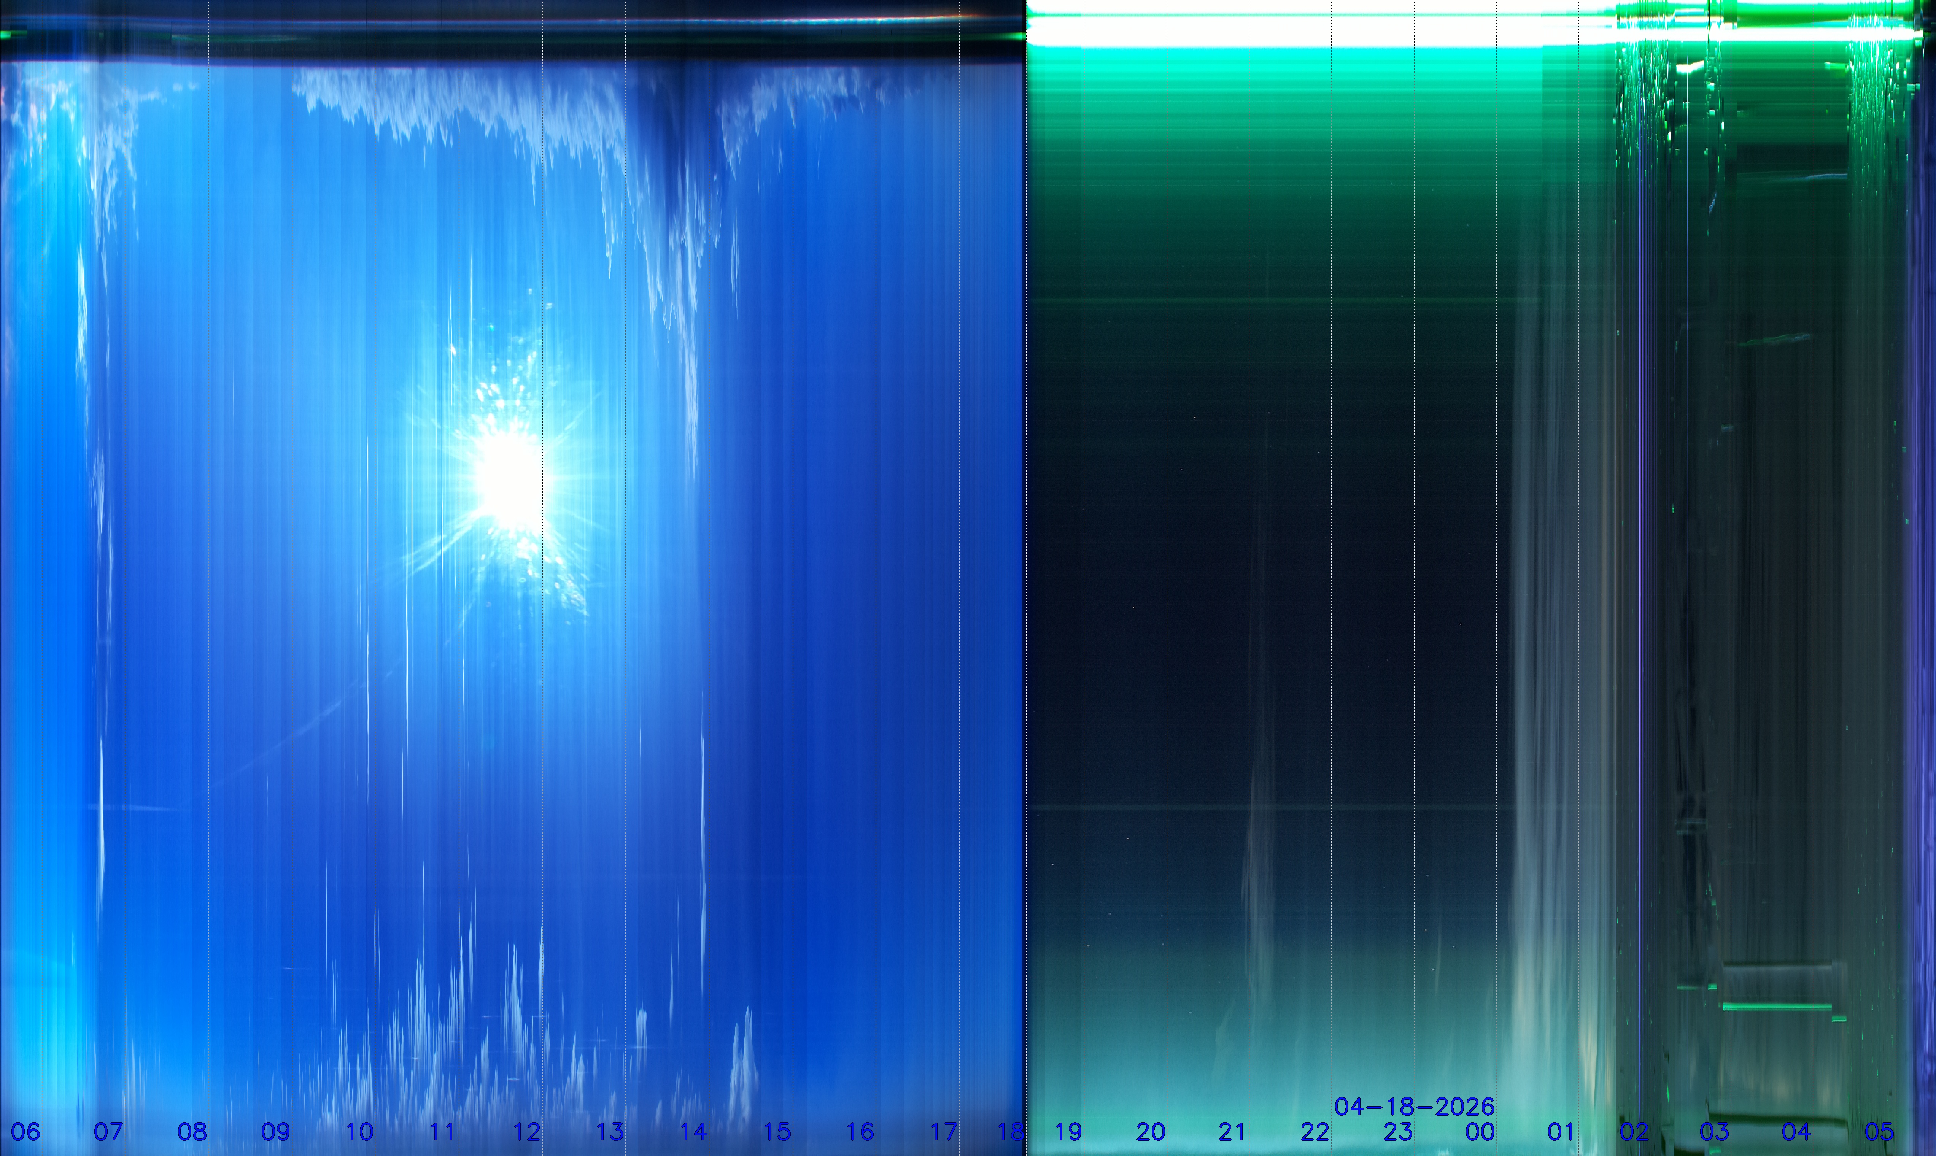Click the 08 time label
The image size is (1936, 1156).
pos(192,1132)
